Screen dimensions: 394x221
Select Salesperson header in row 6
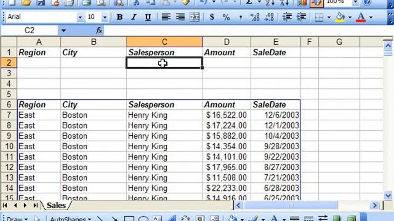(164, 104)
